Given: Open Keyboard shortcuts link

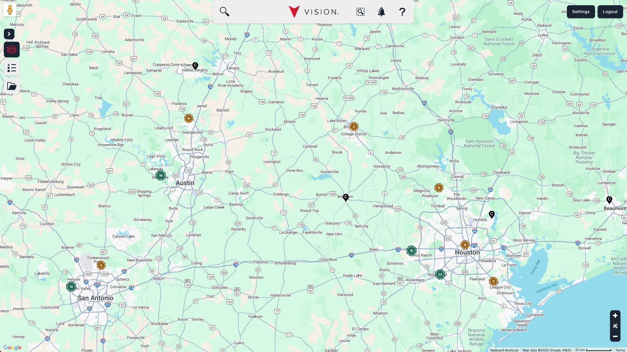Looking at the screenshot, I should point(504,350).
